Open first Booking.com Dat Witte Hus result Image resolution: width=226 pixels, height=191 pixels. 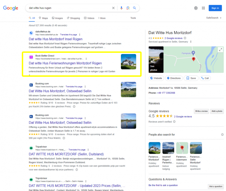click(x=60, y=91)
